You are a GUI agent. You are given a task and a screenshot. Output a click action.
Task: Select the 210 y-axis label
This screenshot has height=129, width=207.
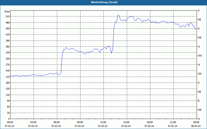(8, 77)
